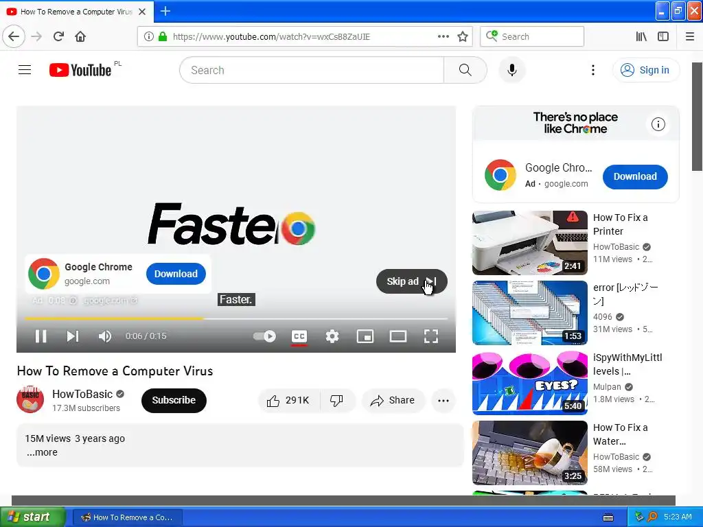This screenshot has height=527, width=703.
Task: Download Chrome from the sidebar ad
Action: pos(635,176)
